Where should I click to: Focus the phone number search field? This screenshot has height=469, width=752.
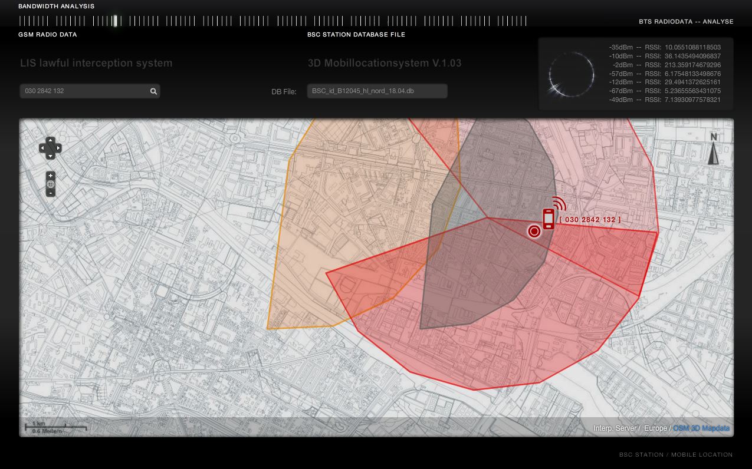(x=83, y=91)
